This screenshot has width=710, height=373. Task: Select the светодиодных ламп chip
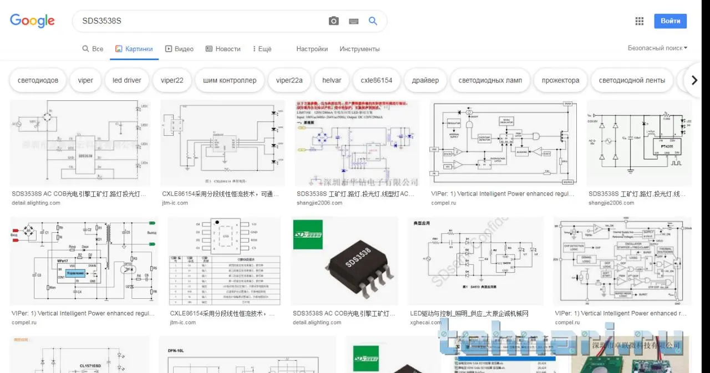click(490, 80)
